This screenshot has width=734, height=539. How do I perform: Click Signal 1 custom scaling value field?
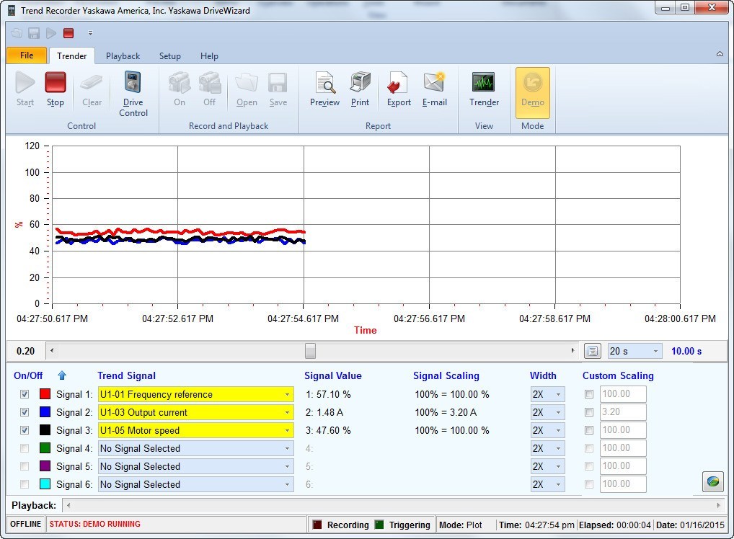623,394
